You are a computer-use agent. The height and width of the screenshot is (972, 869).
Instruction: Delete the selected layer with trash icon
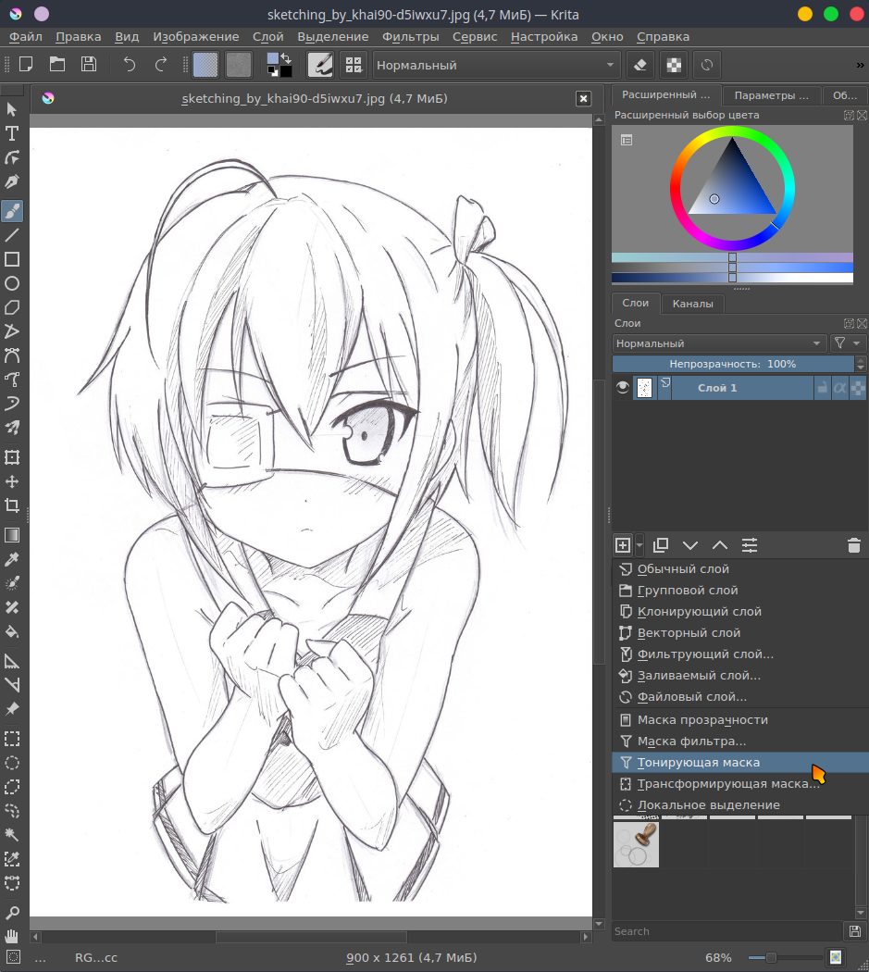tap(854, 545)
